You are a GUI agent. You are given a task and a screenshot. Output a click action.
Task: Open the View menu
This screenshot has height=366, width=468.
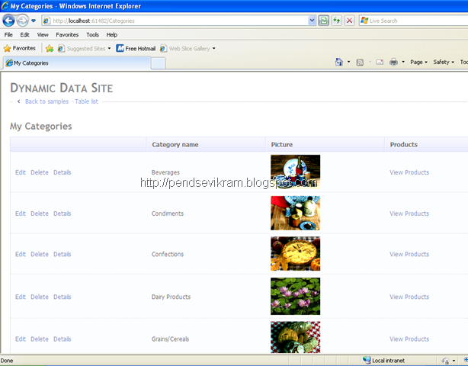[x=43, y=34]
